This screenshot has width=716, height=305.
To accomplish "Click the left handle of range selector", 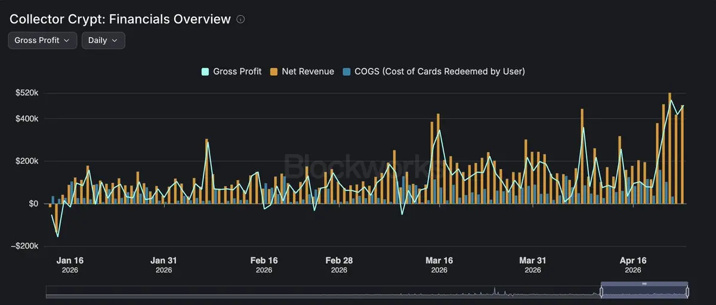I will coord(601,292).
